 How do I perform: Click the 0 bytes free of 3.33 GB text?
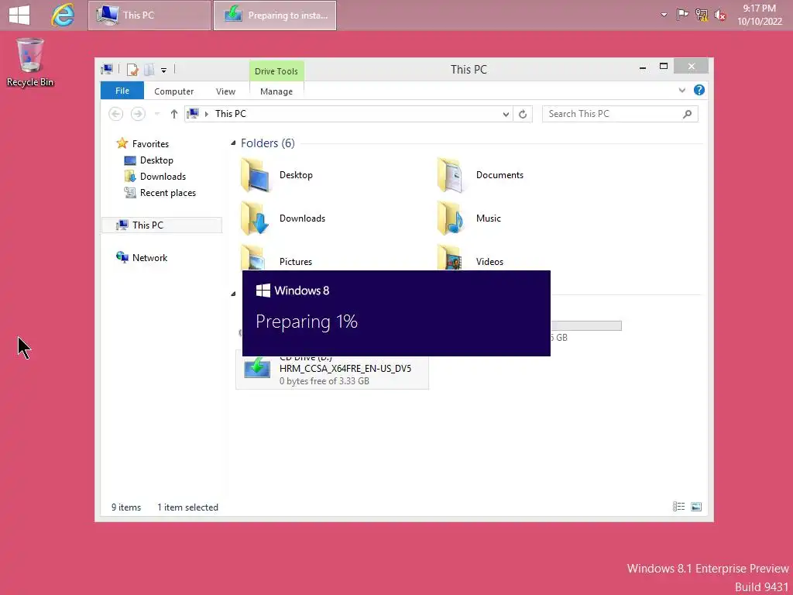click(x=324, y=381)
